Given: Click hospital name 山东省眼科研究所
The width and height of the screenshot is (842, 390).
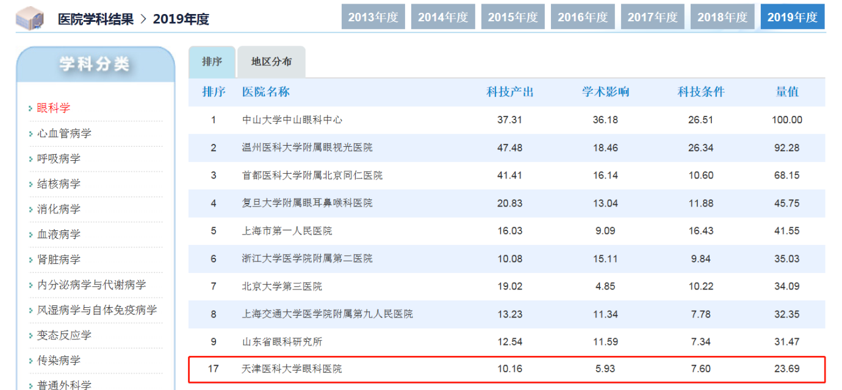Looking at the screenshot, I should click(x=282, y=342).
